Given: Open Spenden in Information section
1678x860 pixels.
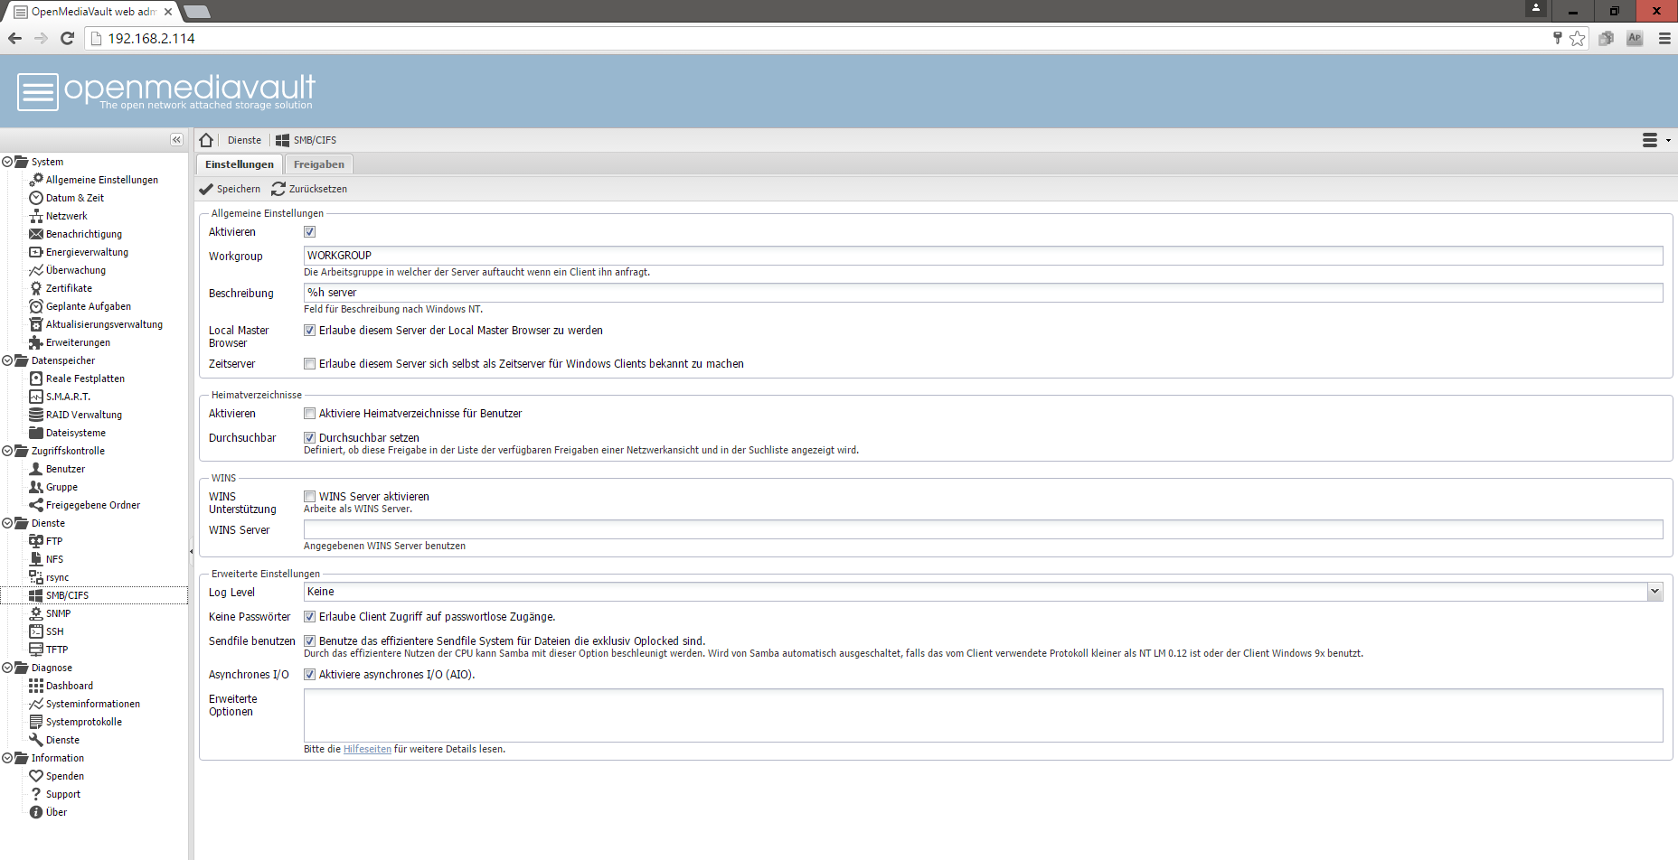Looking at the screenshot, I should tap(65, 776).
